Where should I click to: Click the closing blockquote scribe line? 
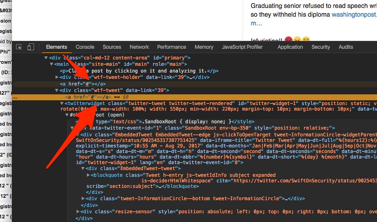(143, 186)
